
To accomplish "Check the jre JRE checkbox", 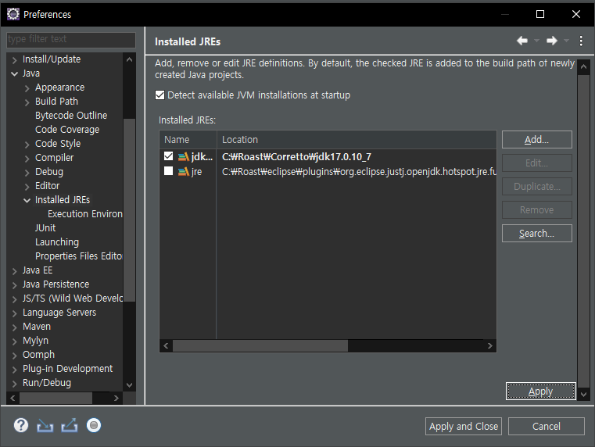I will point(168,171).
